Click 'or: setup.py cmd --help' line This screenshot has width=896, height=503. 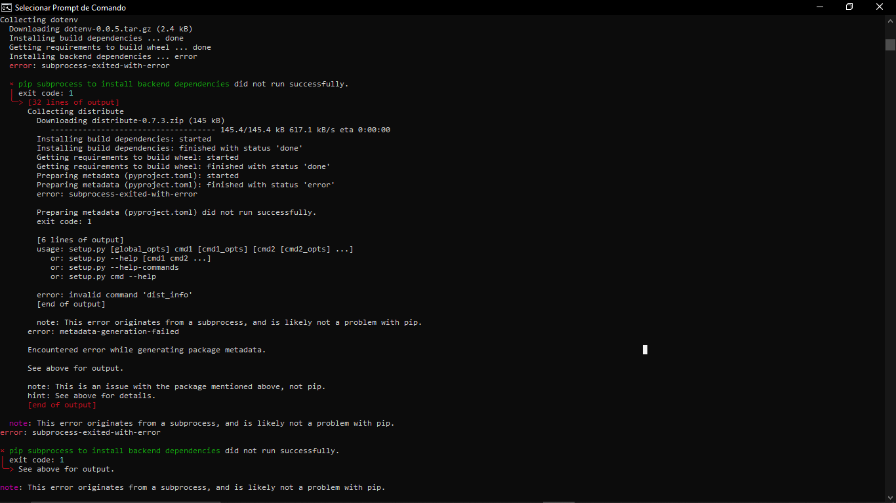click(103, 276)
